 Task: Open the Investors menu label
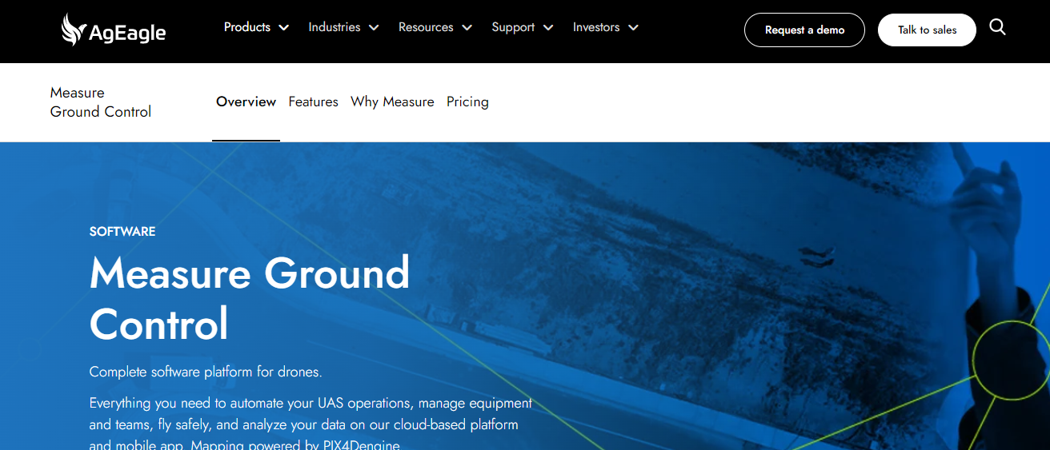tap(596, 27)
